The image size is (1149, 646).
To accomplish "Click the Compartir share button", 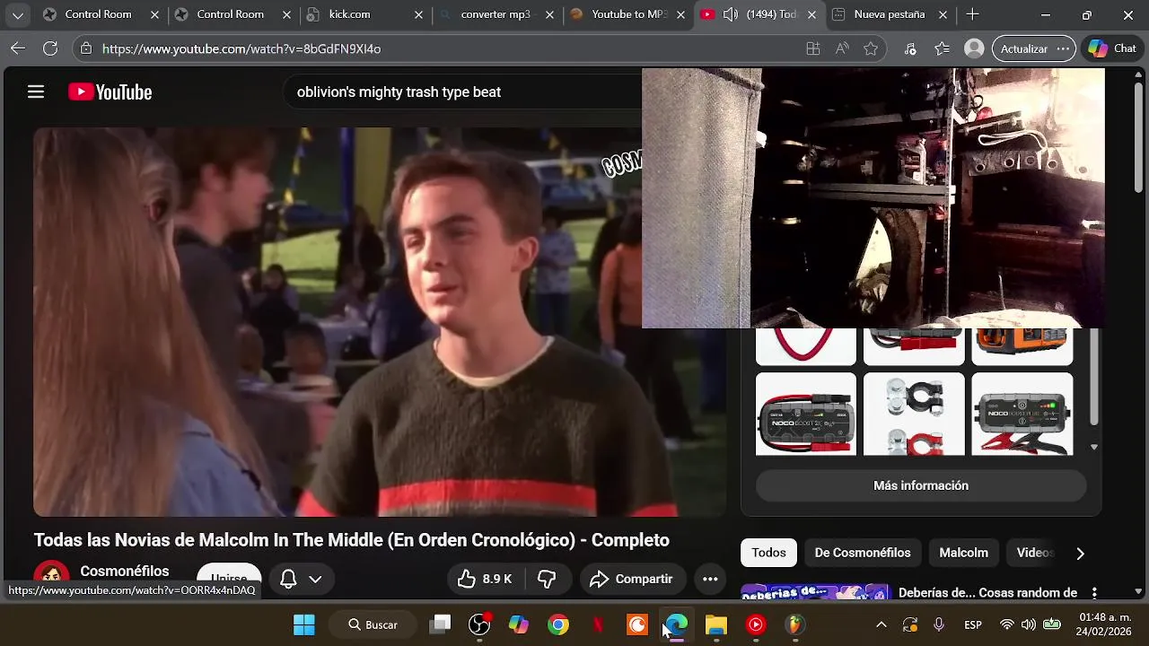I will pos(632,580).
